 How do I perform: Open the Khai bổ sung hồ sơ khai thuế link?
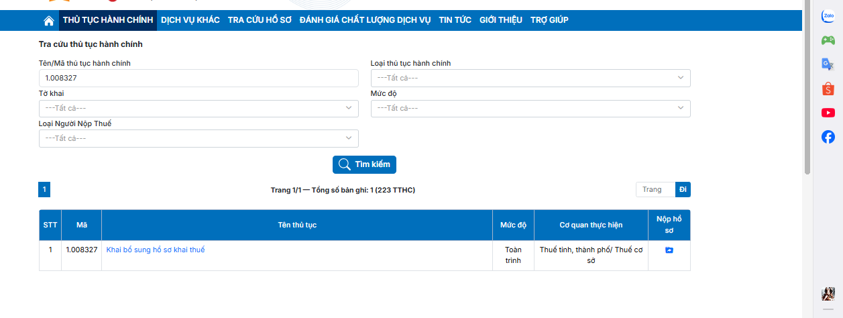pos(156,250)
